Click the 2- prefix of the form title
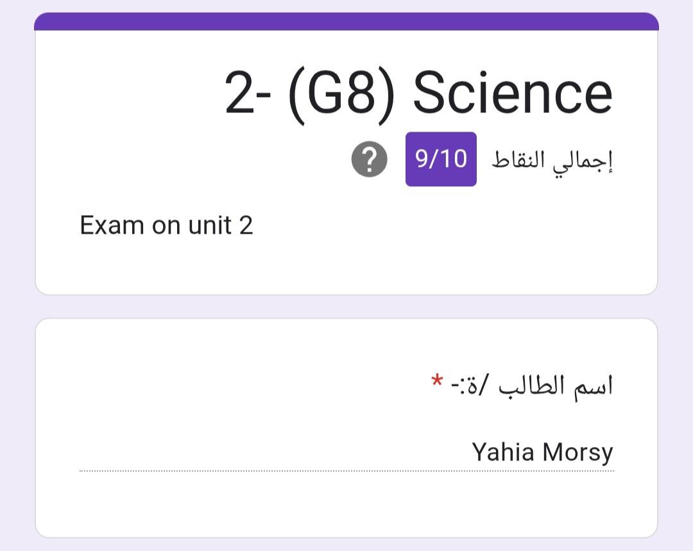 click(x=248, y=94)
